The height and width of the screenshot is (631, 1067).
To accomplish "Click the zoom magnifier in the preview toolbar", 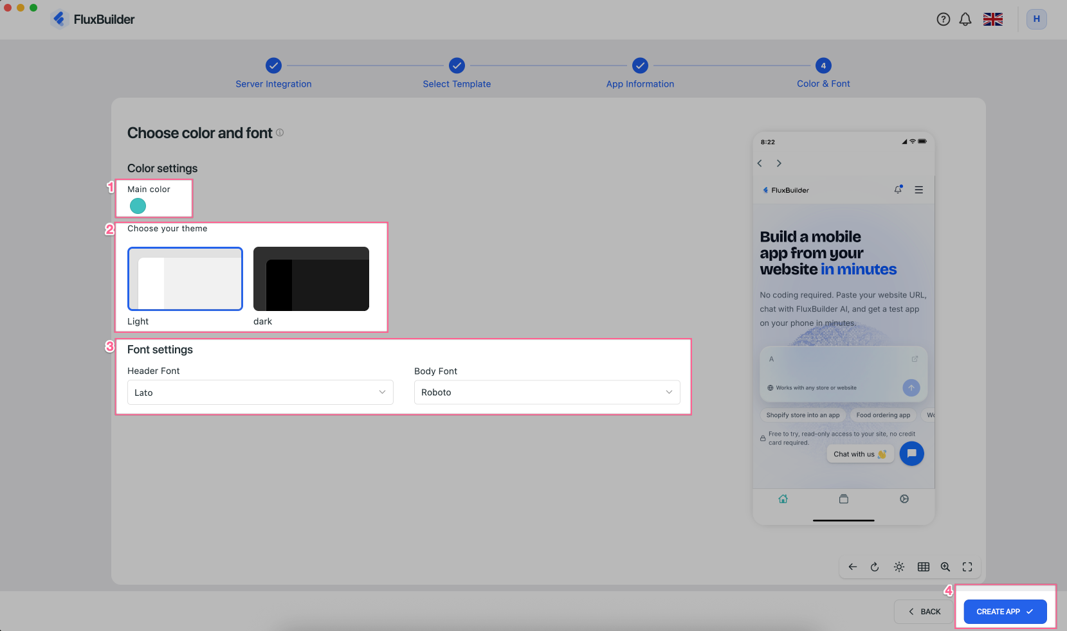I will 945,567.
